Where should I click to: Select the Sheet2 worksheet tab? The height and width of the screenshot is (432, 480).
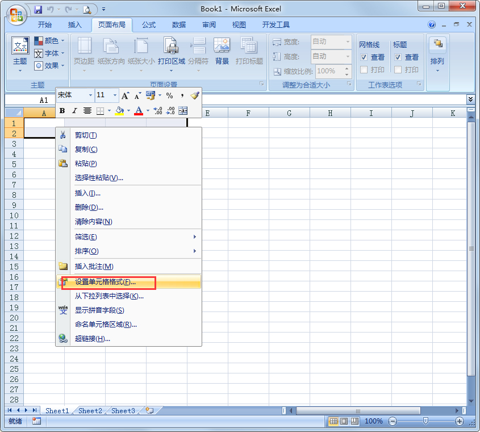click(90, 410)
